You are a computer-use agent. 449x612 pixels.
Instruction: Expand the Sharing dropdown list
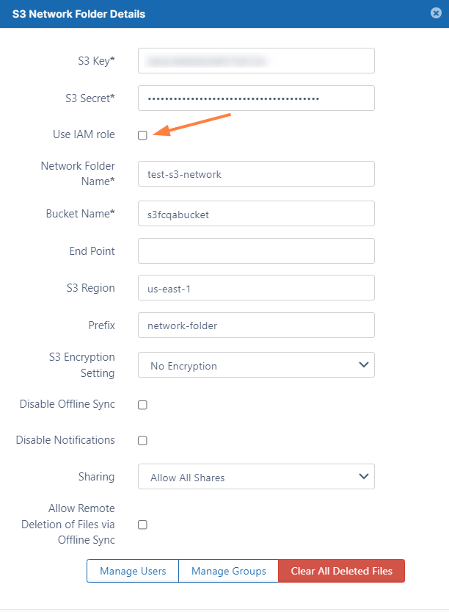coord(256,477)
